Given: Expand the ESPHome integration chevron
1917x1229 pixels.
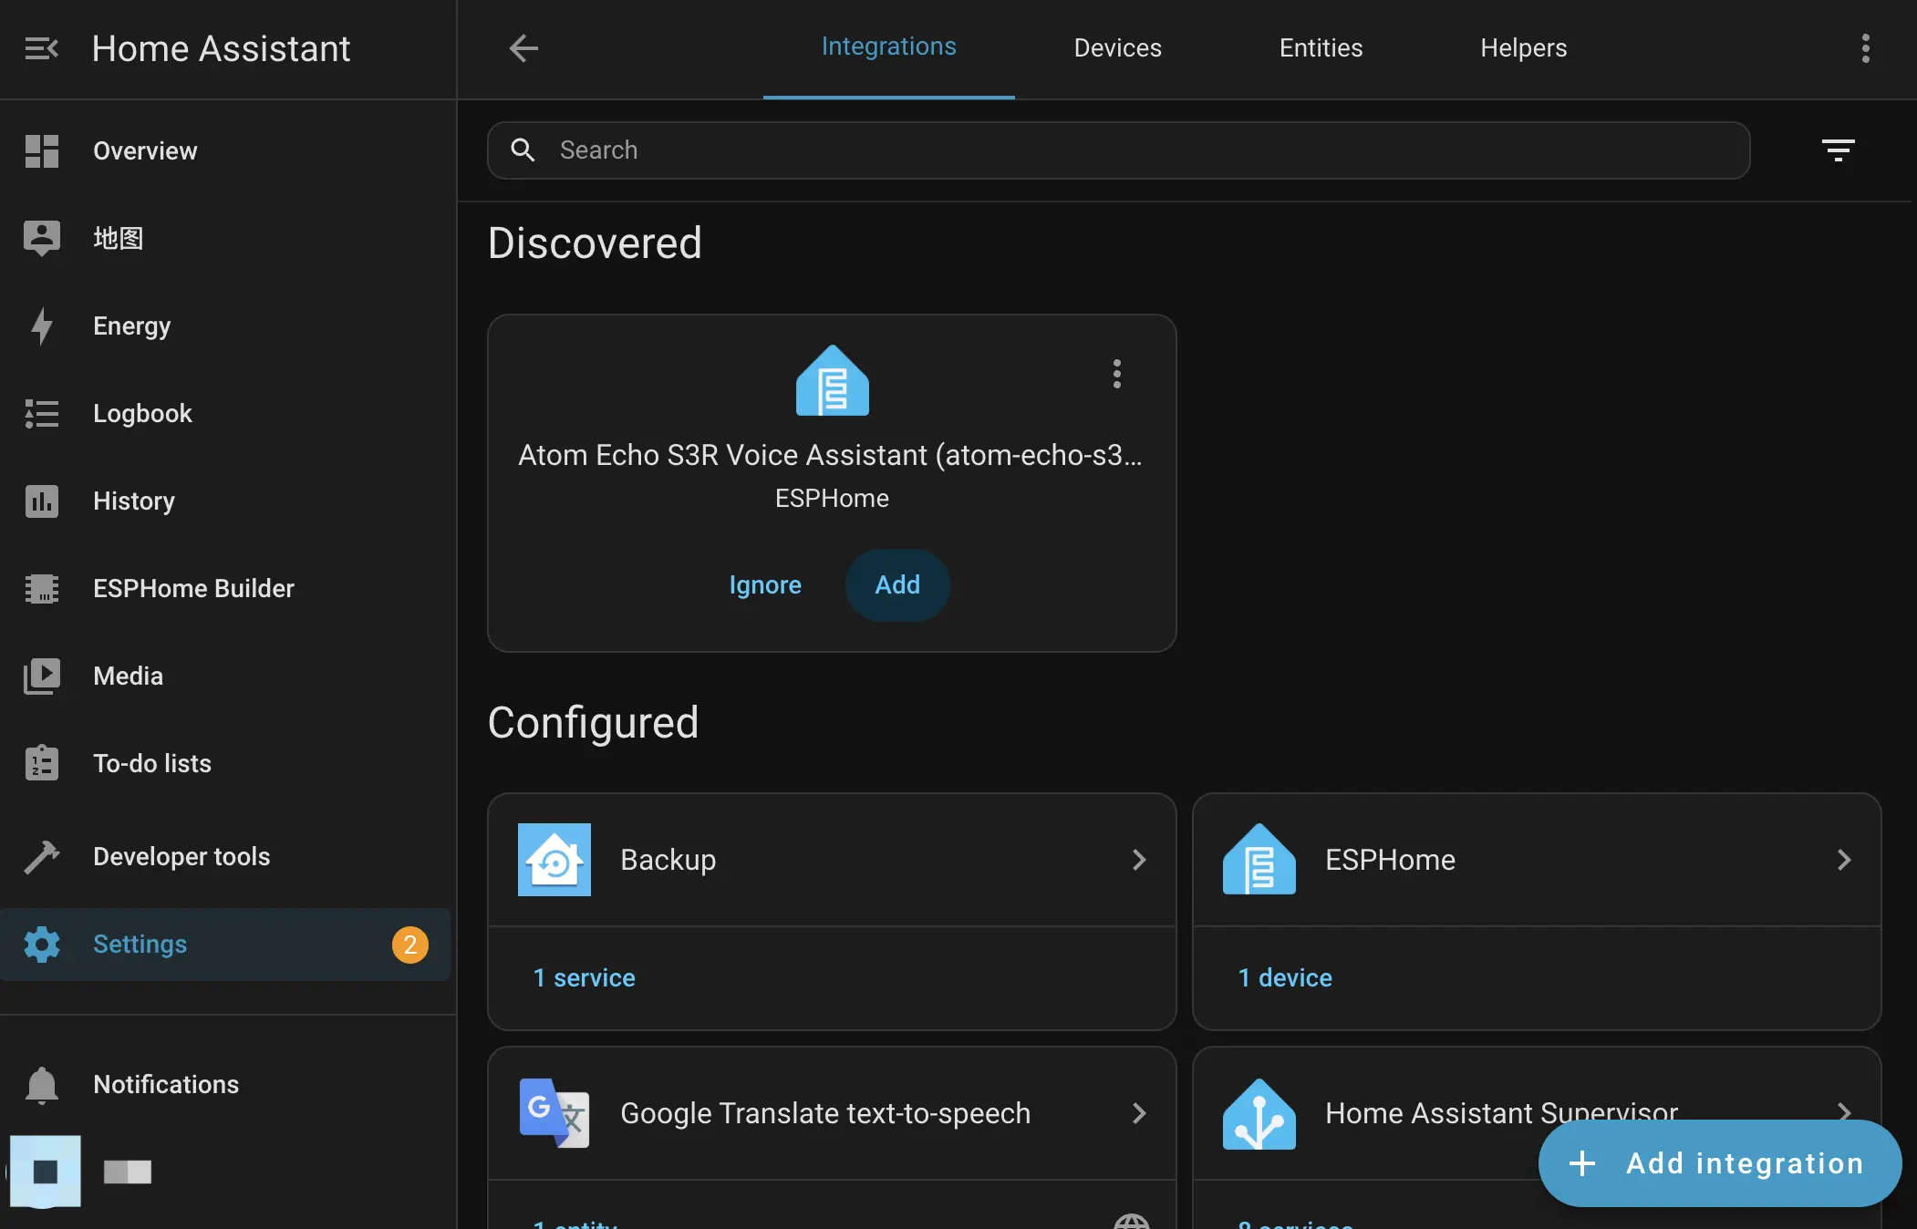Looking at the screenshot, I should pyautogui.click(x=1843, y=860).
